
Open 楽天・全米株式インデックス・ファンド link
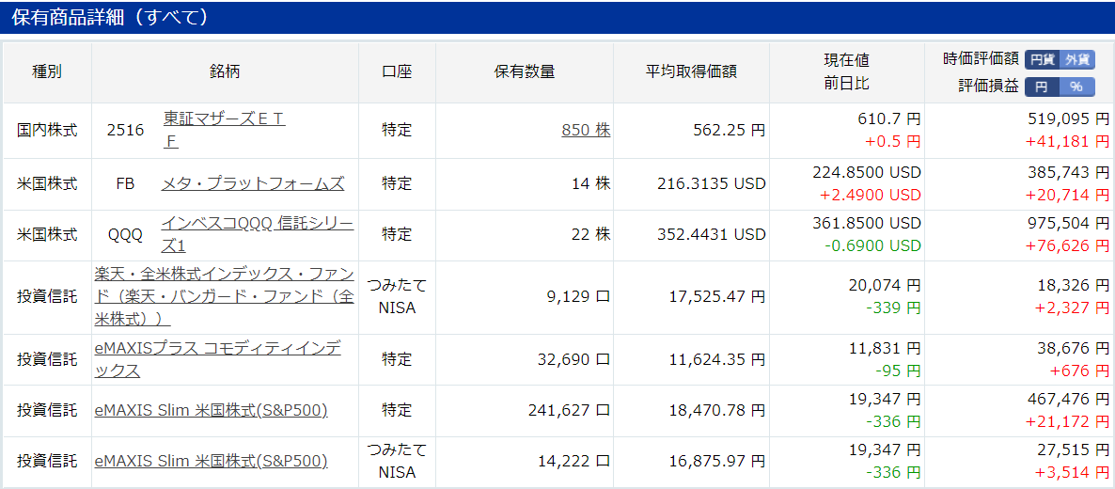click(224, 297)
